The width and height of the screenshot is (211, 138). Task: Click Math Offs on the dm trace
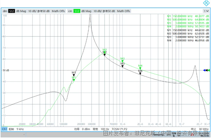[x=58, y=11]
